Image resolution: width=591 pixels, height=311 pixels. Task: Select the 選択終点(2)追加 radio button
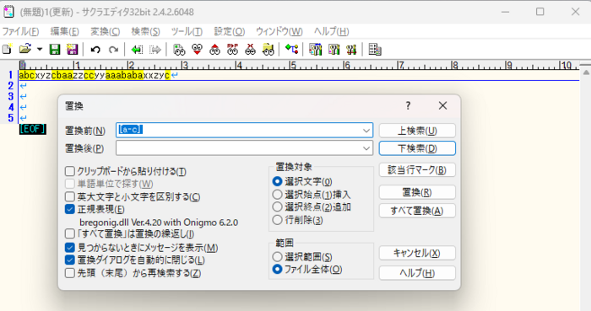(277, 206)
